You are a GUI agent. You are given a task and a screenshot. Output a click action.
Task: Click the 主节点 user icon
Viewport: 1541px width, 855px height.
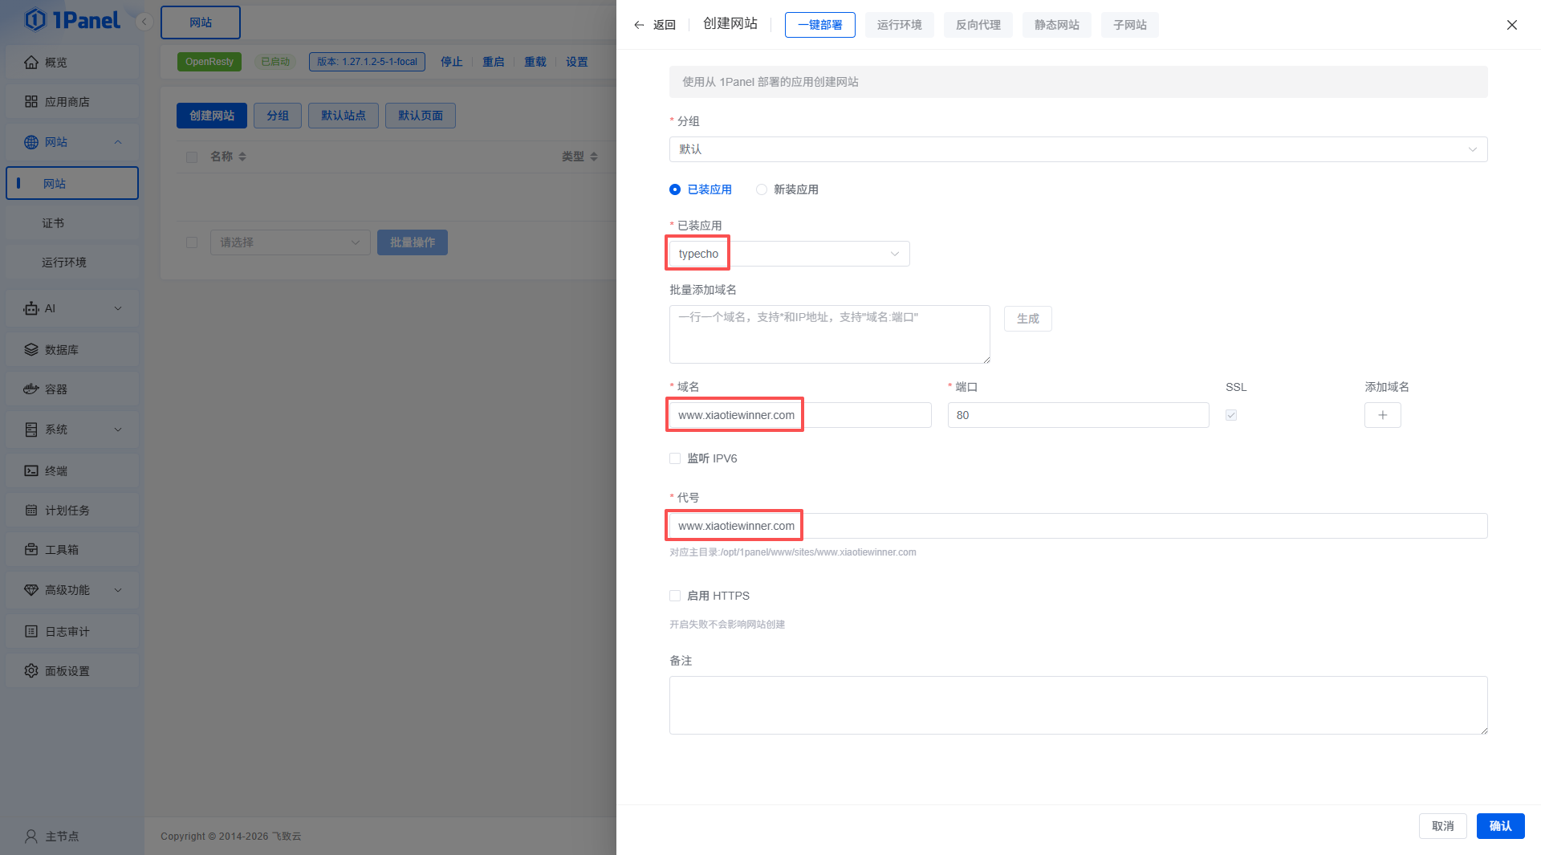pos(31,836)
